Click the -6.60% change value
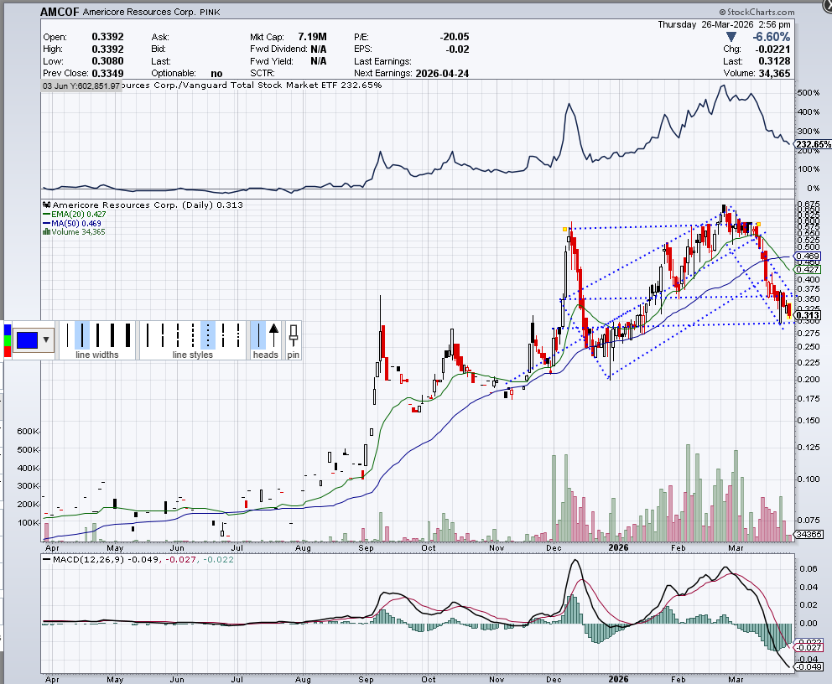832x684 pixels. (771, 37)
